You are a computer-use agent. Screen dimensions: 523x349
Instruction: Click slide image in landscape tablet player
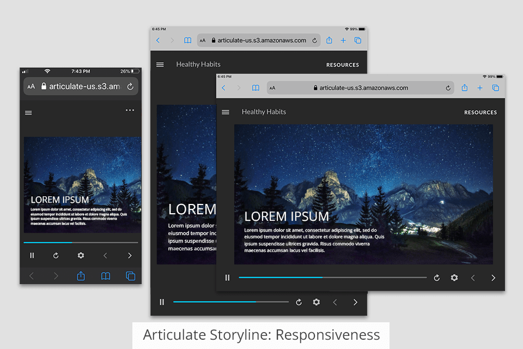pos(363,194)
